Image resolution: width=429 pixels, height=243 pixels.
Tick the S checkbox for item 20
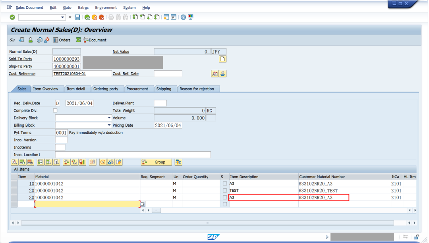tap(224, 191)
